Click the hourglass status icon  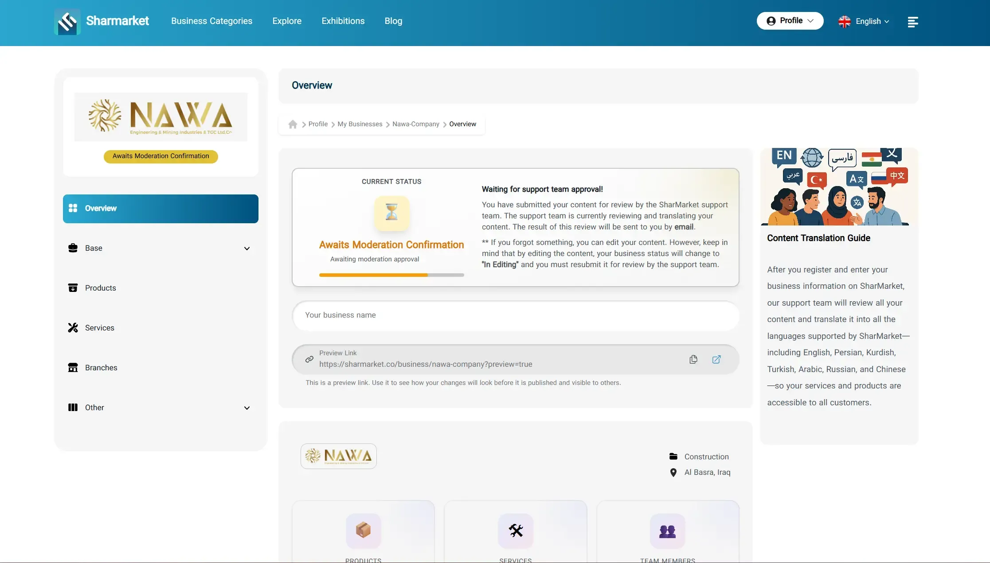[391, 213]
